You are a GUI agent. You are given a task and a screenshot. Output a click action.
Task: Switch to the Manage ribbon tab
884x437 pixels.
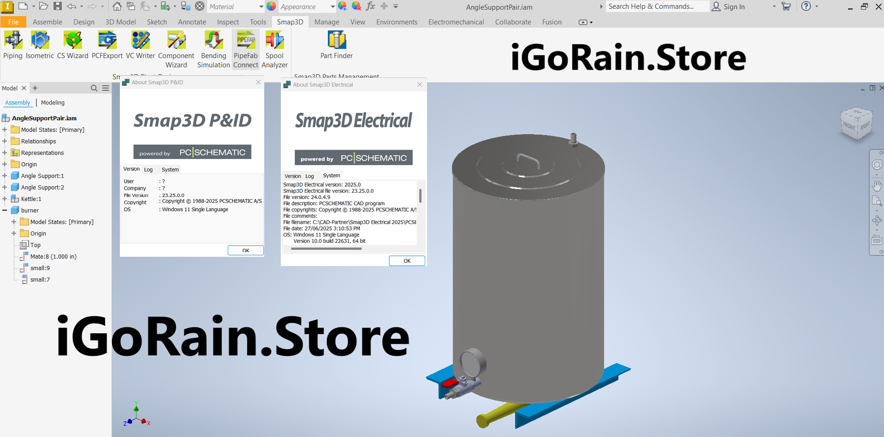(326, 22)
